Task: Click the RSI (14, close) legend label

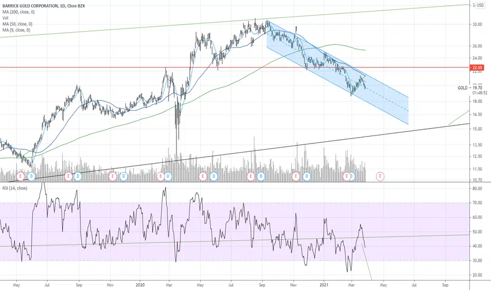Action: tap(15, 188)
